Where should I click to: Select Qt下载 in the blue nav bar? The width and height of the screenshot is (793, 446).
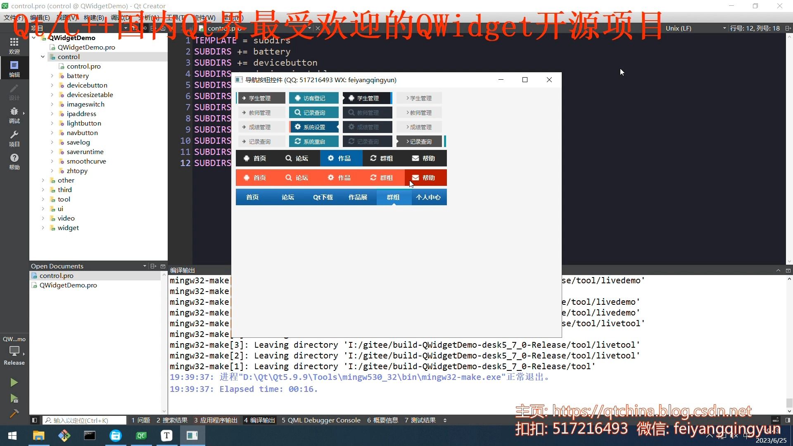(323, 197)
